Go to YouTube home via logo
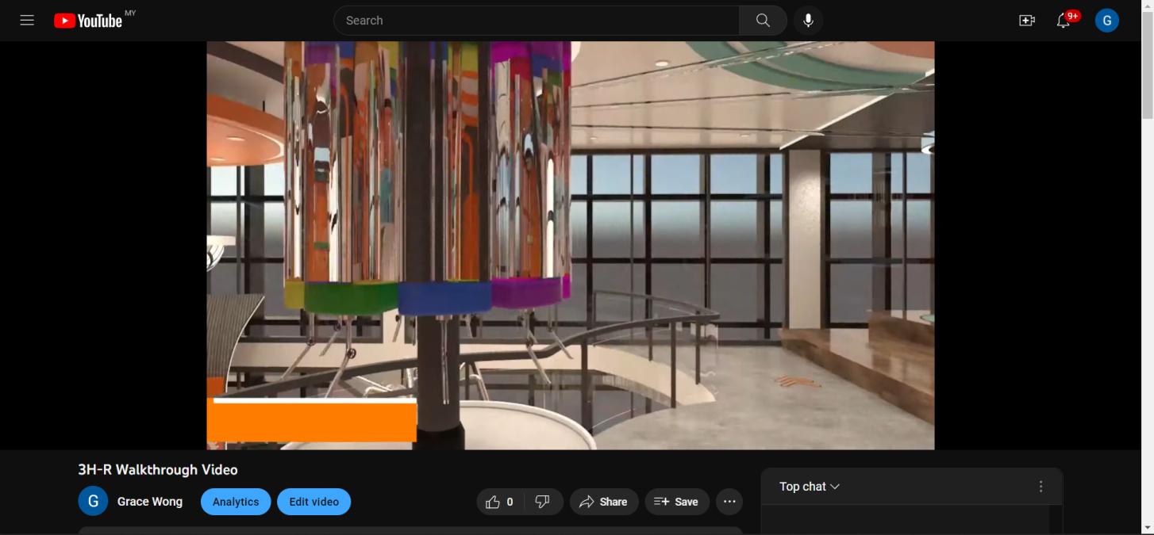Viewport: 1154px width, 535px height. [88, 21]
